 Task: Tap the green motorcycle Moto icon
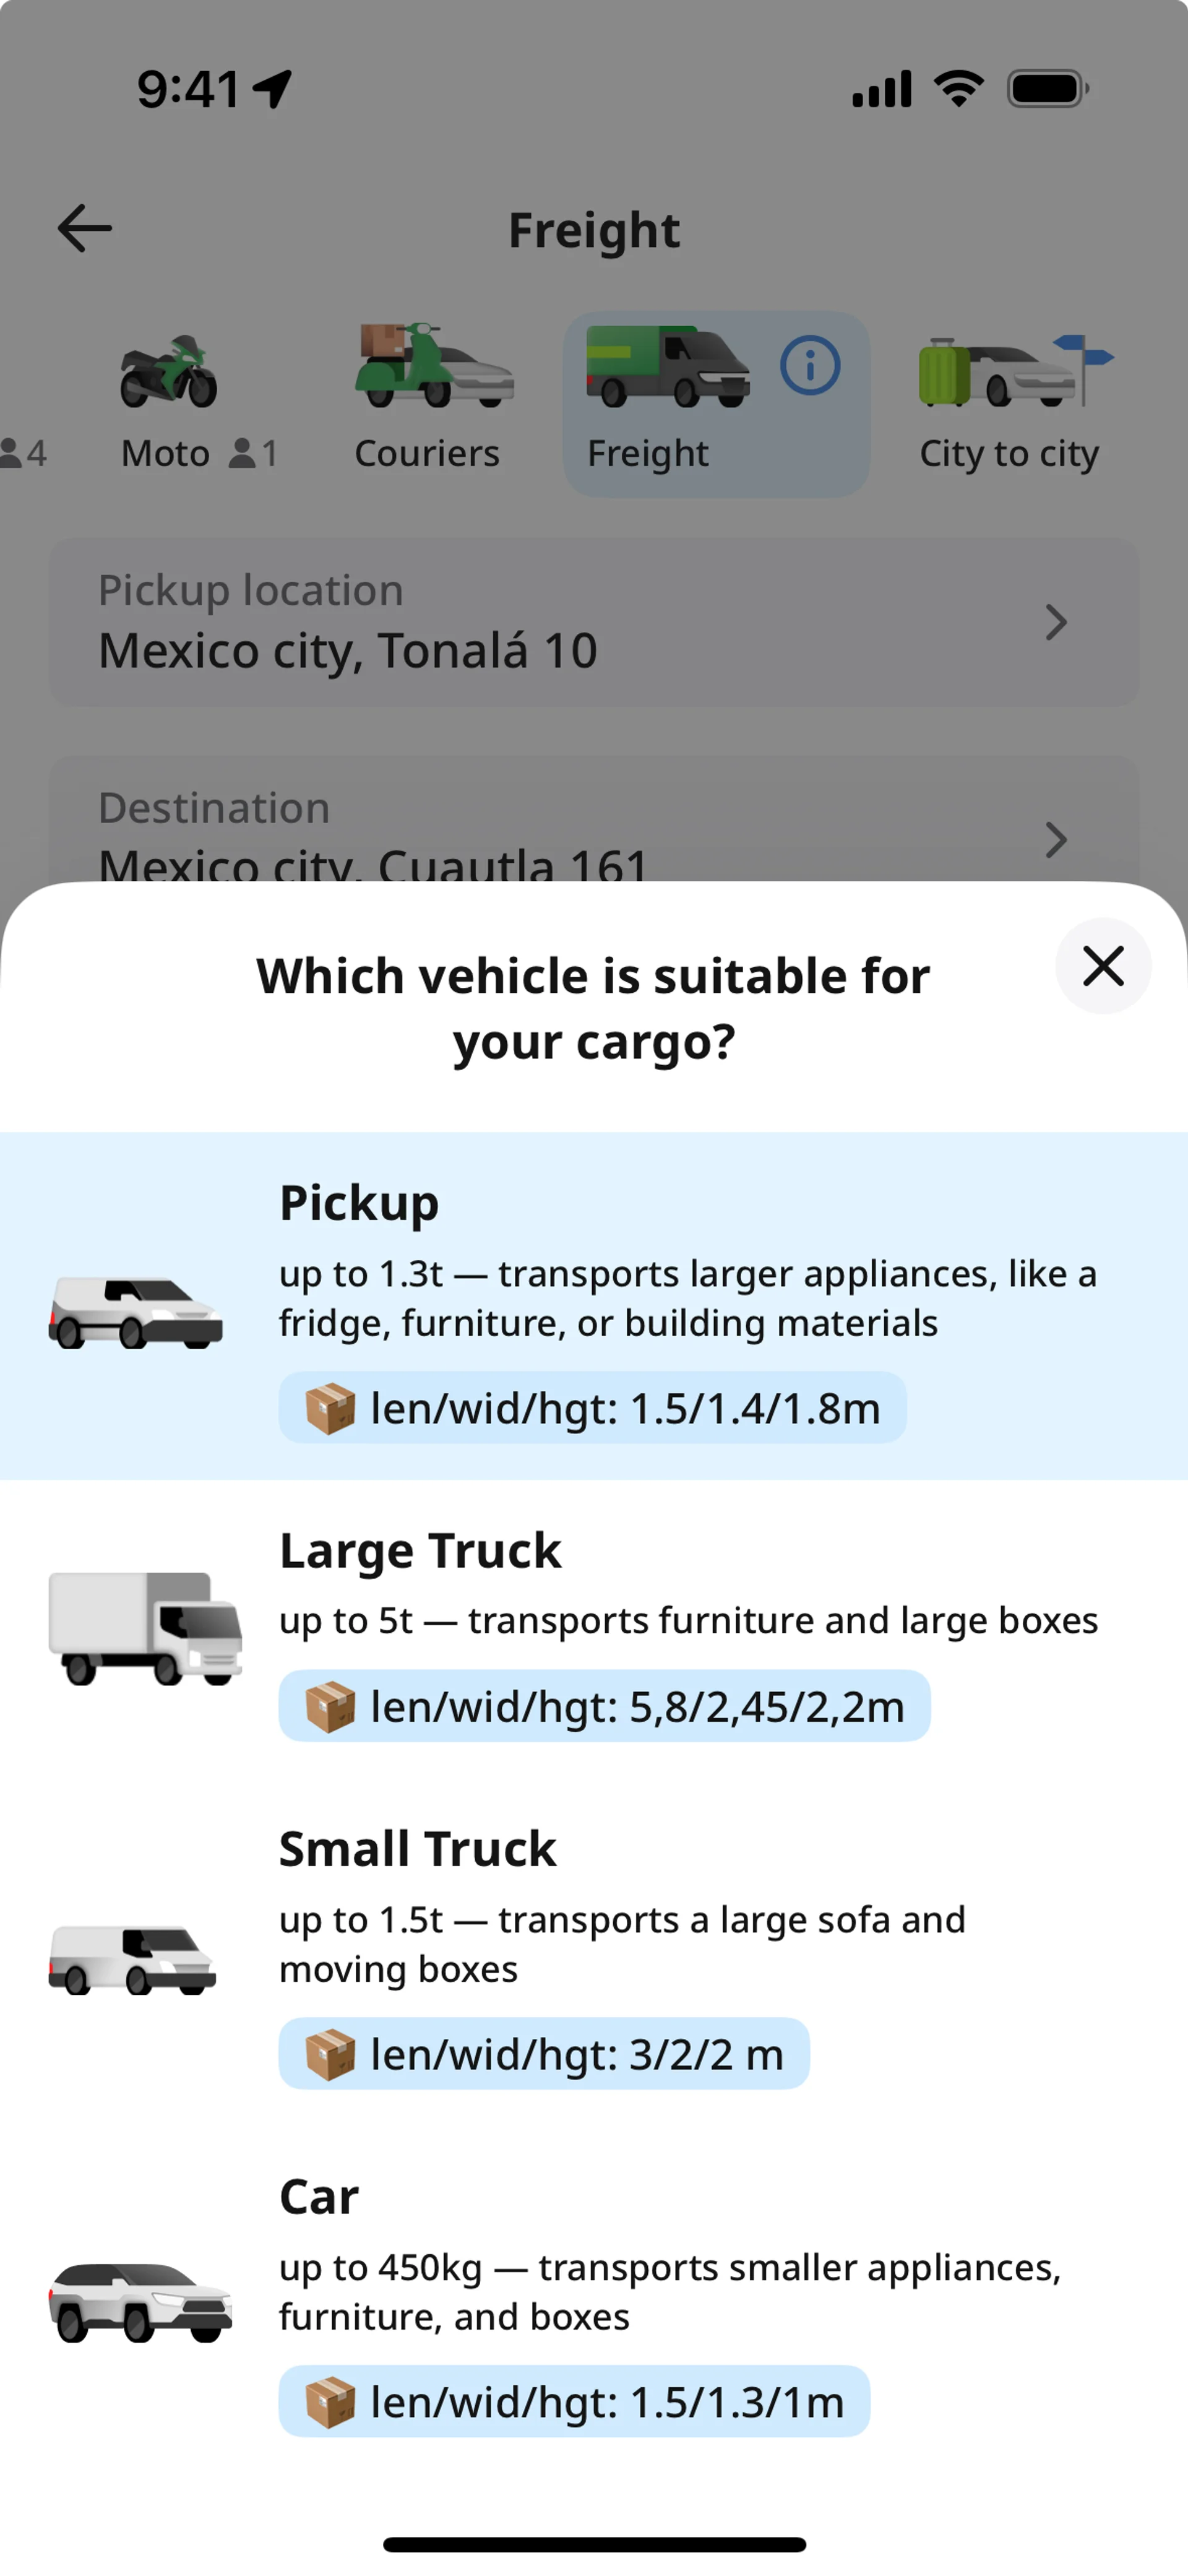[169, 372]
